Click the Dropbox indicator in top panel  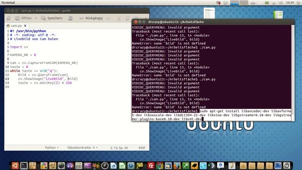pos(226,3)
